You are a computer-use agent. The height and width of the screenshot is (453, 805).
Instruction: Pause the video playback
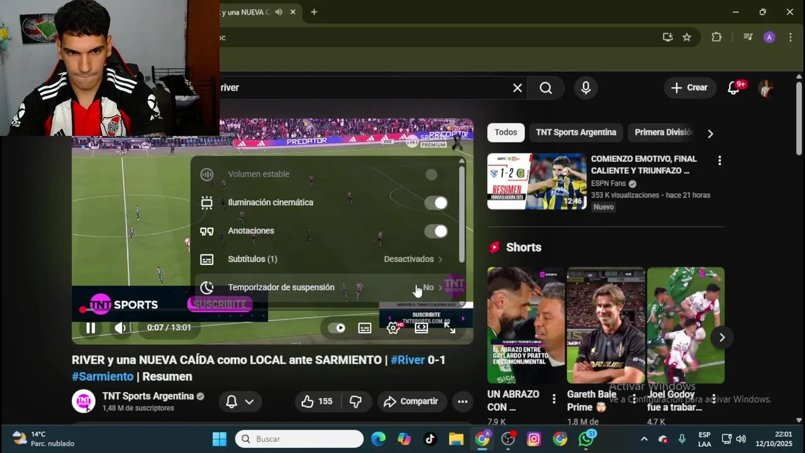(91, 328)
